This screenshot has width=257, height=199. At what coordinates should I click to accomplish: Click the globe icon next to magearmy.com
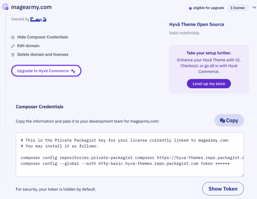click(5, 7)
